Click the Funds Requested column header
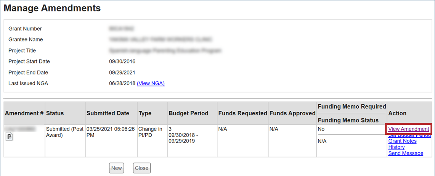The width and height of the screenshot is (435, 176). 242,113
